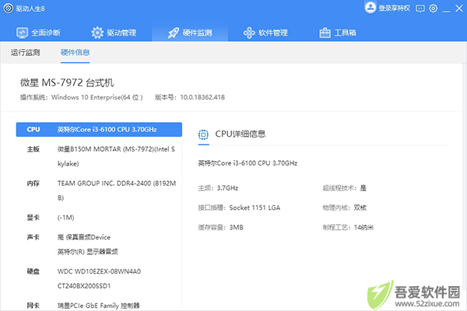Click the 硬件监测 rocket icon
This screenshot has height=311, width=467.
coord(174,33)
